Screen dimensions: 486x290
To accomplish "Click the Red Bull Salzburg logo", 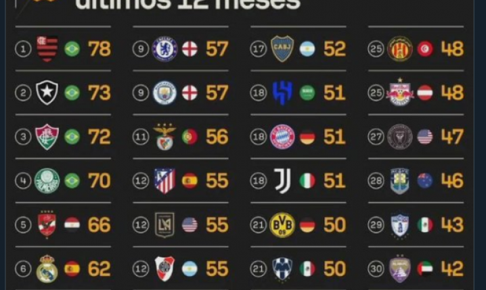I will [x=400, y=92].
